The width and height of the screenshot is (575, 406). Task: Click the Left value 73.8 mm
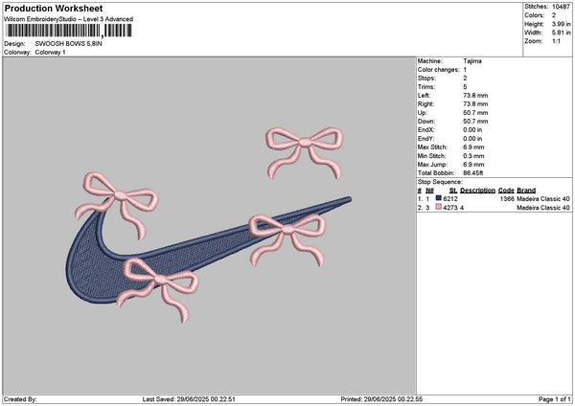tap(475, 96)
